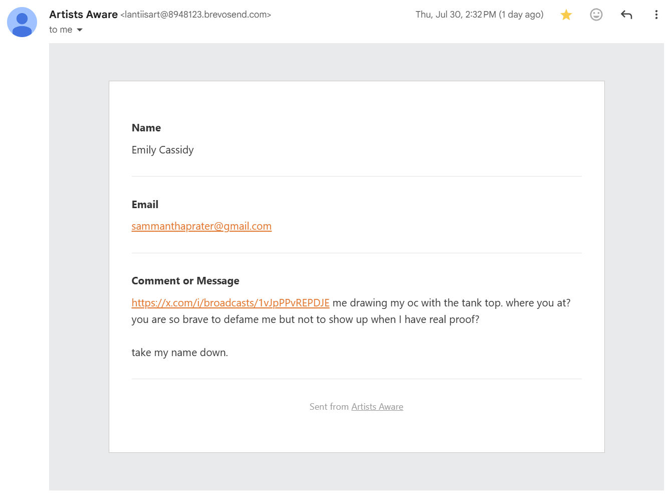
Task: Click the sentence starting 'you are so brave'
Action: (x=305, y=319)
